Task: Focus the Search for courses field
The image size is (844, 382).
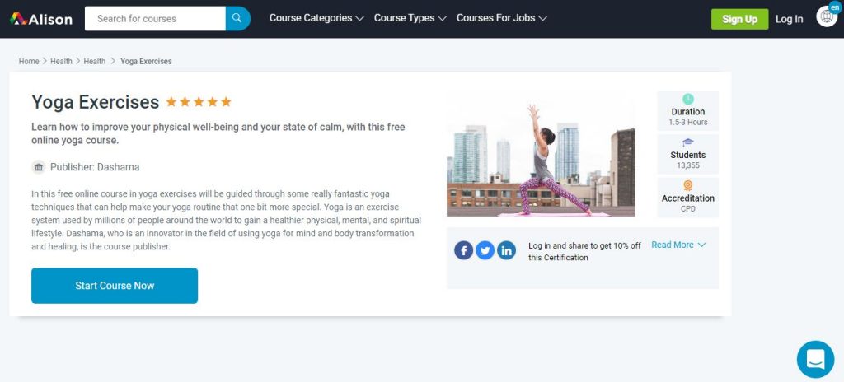Action: [x=155, y=18]
